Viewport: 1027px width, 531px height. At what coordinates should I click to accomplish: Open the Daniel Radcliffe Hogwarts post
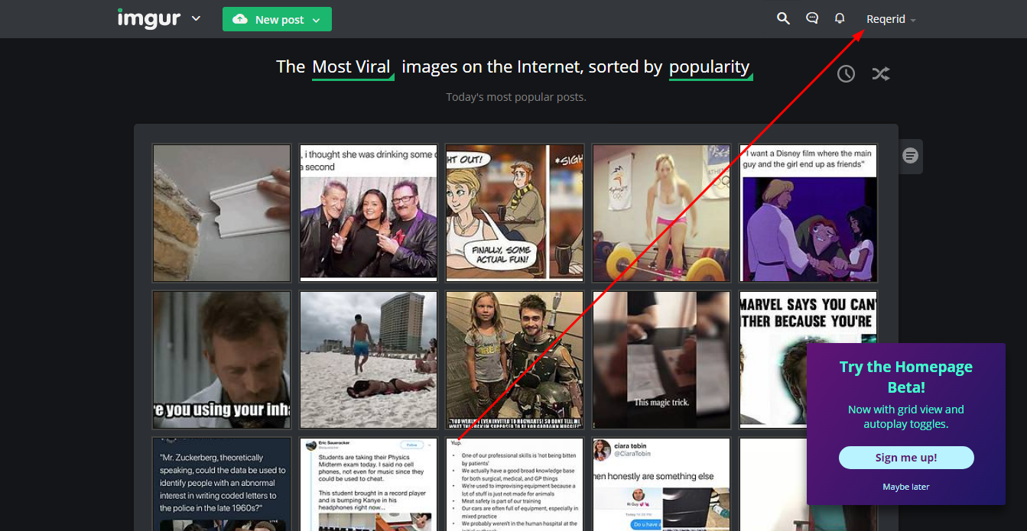(x=514, y=359)
